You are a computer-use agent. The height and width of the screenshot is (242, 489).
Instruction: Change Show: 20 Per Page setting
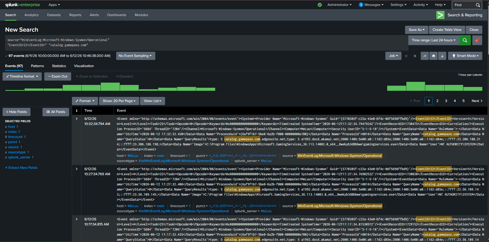tap(119, 101)
